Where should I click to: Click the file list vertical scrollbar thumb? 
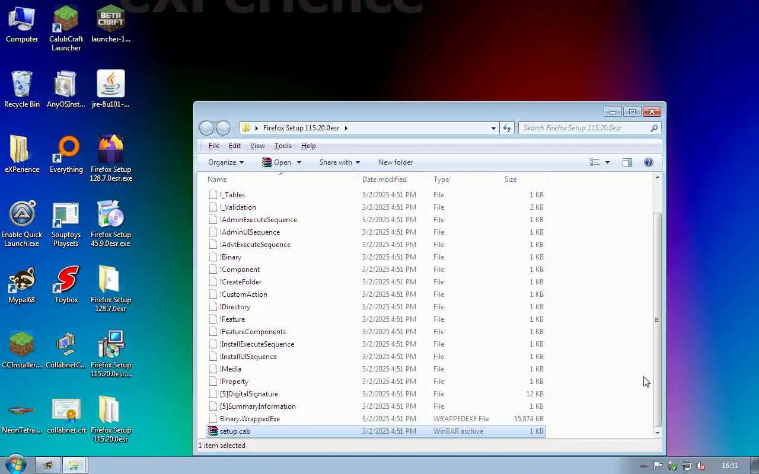(x=657, y=320)
